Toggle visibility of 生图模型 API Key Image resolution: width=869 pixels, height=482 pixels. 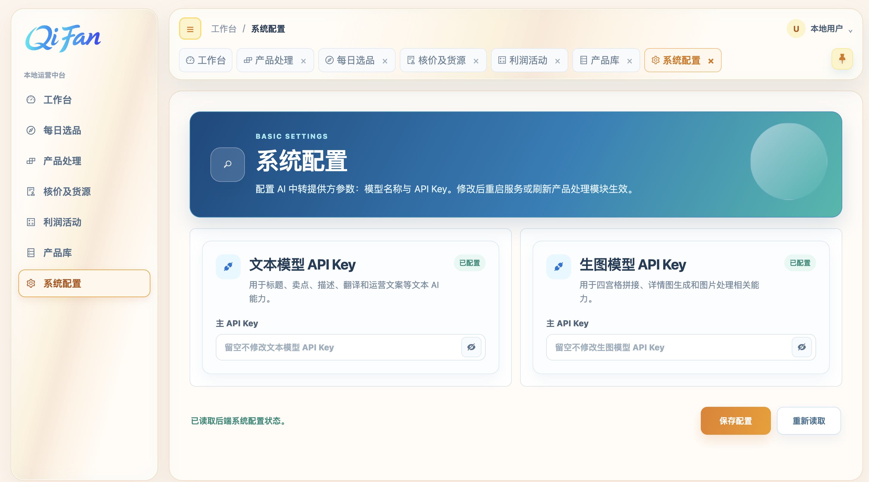coord(802,347)
